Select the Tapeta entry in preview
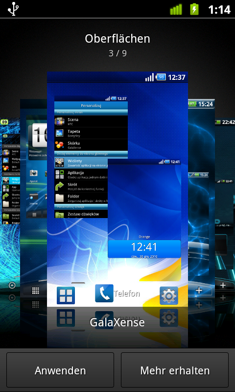Viewport: 235px width, 392px height. coord(91,133)
